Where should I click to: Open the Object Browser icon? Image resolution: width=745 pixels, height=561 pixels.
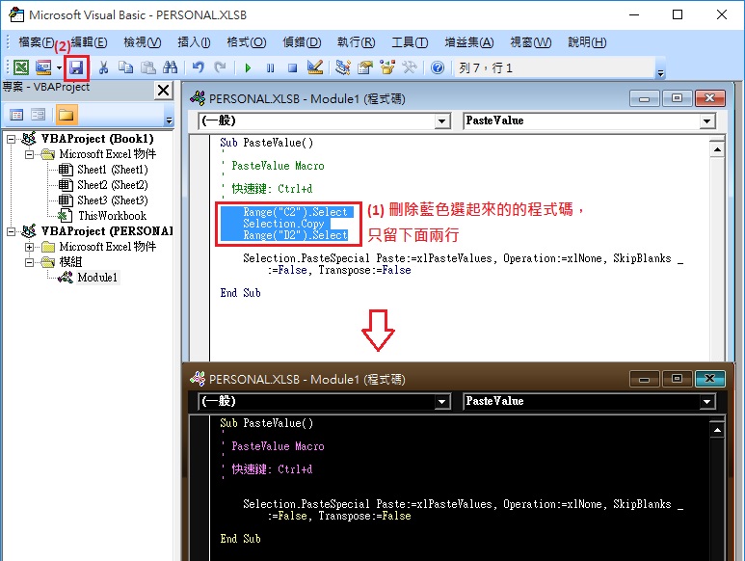pyautogui.click(x=387, y=67)
